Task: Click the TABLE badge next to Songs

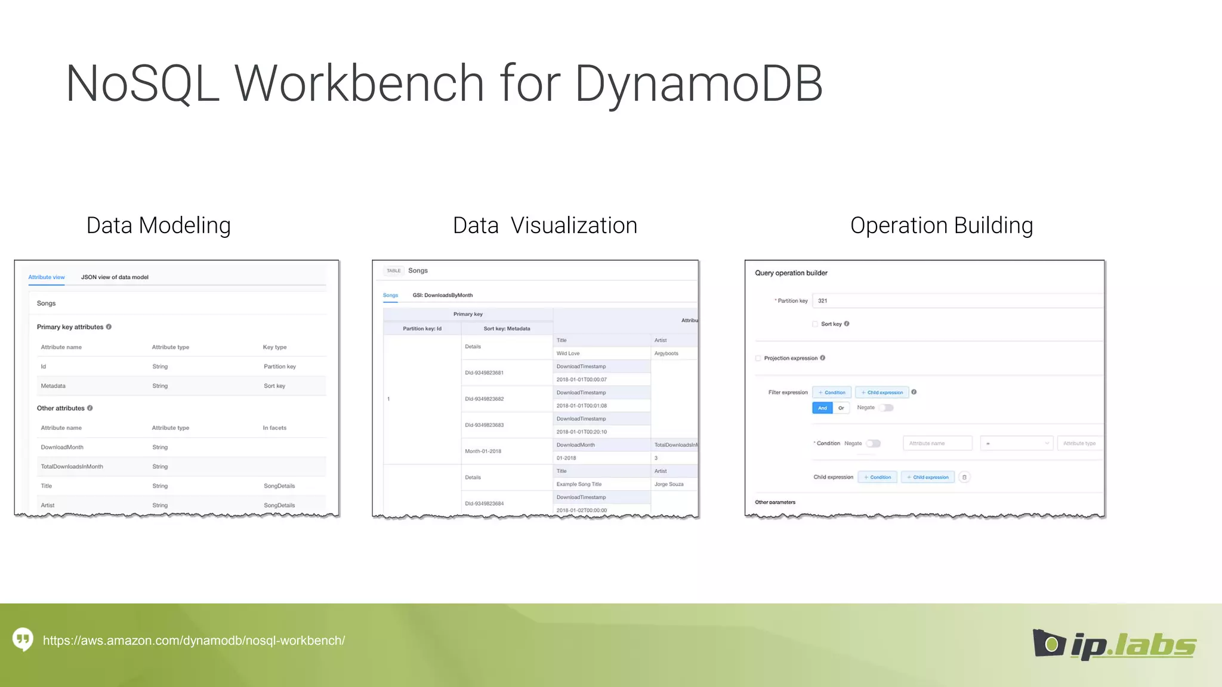Action: [x=394, y=271]
